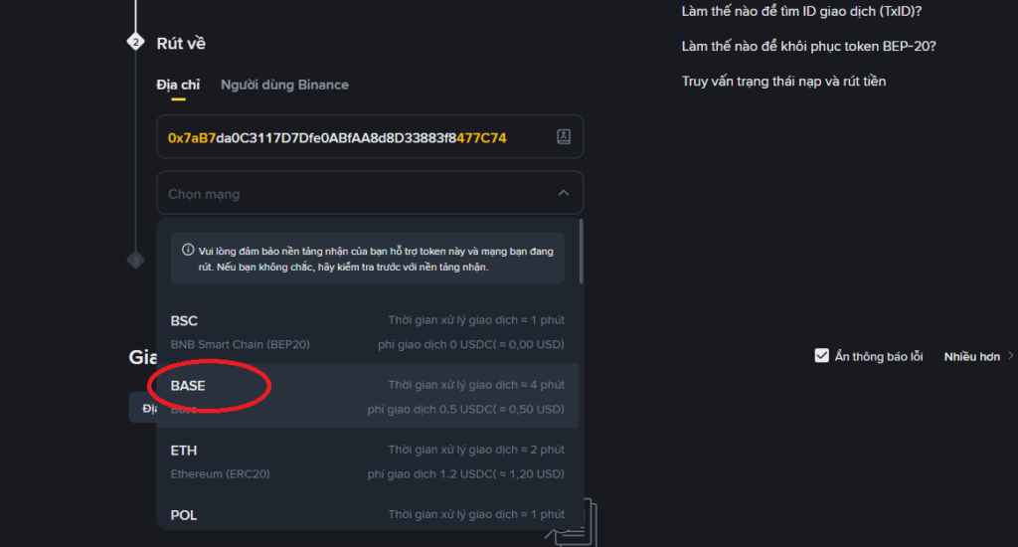Select the ETH Ethereum ERC20 network
The image size is (1018, 547).
(x=368, y=460)
